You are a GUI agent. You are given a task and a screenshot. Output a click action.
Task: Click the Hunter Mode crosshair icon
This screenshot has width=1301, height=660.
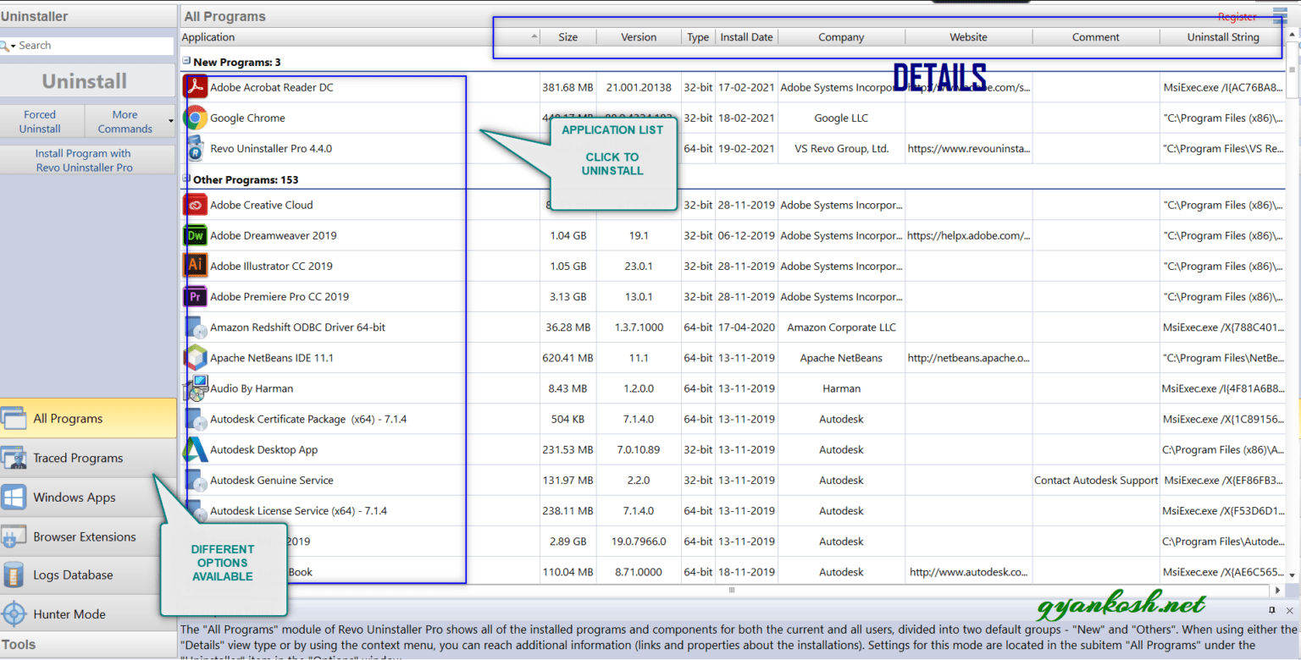[x=14, y=614]
